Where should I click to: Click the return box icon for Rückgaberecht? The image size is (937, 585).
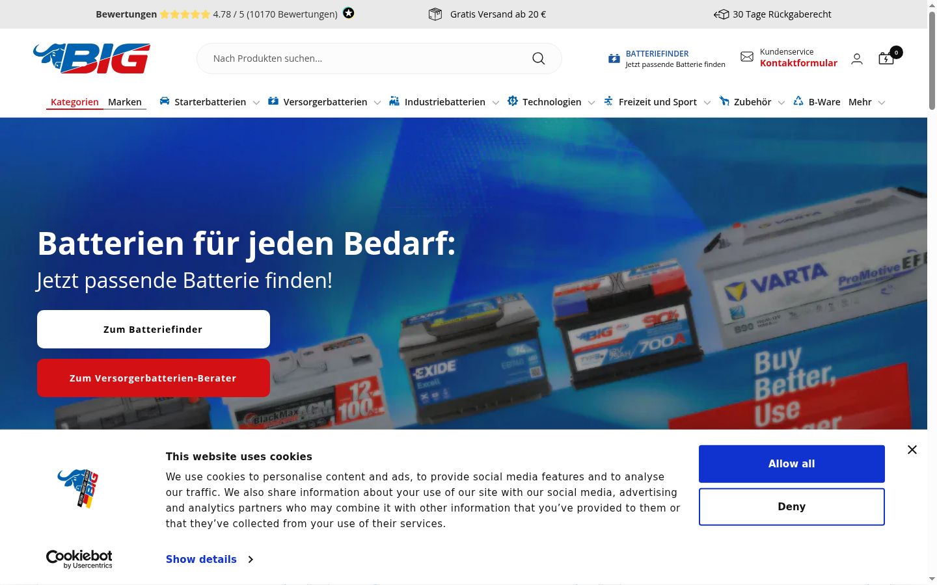721,14
